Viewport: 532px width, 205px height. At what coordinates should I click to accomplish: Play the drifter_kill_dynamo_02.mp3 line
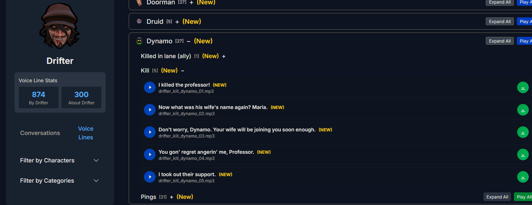(x=150, y=110)
